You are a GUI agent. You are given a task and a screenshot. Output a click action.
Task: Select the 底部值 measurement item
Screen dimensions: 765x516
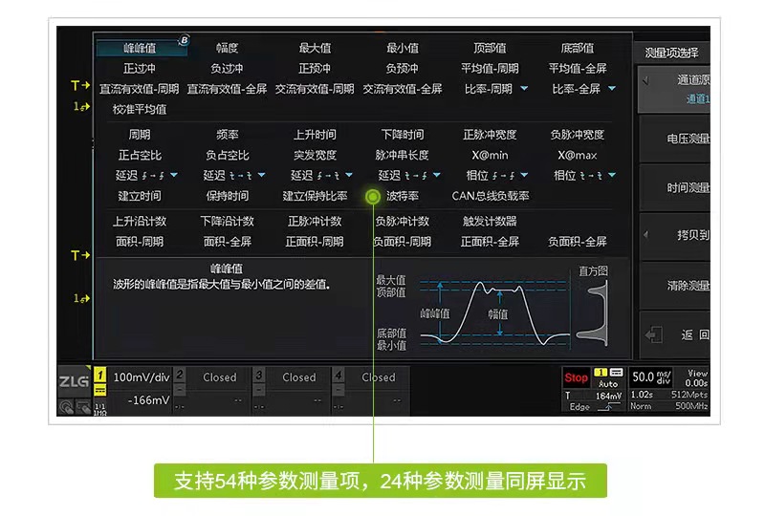coord(578,48)
